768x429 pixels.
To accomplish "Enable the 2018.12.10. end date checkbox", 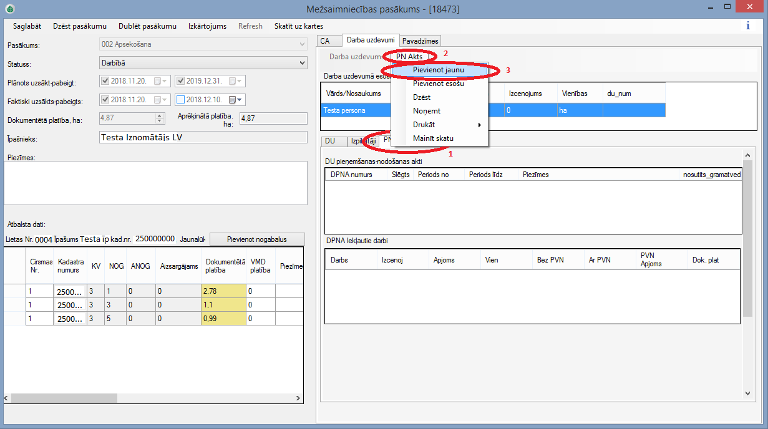I will click(x=181, y=100).
